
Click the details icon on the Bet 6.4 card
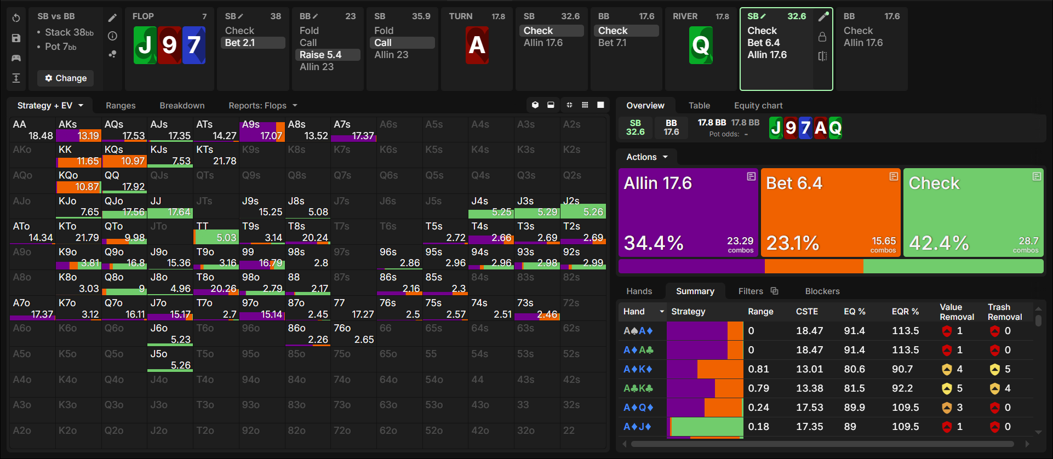[x=894, y=176]
